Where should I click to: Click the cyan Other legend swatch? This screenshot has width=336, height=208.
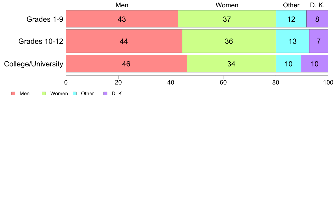click(75, 93)
